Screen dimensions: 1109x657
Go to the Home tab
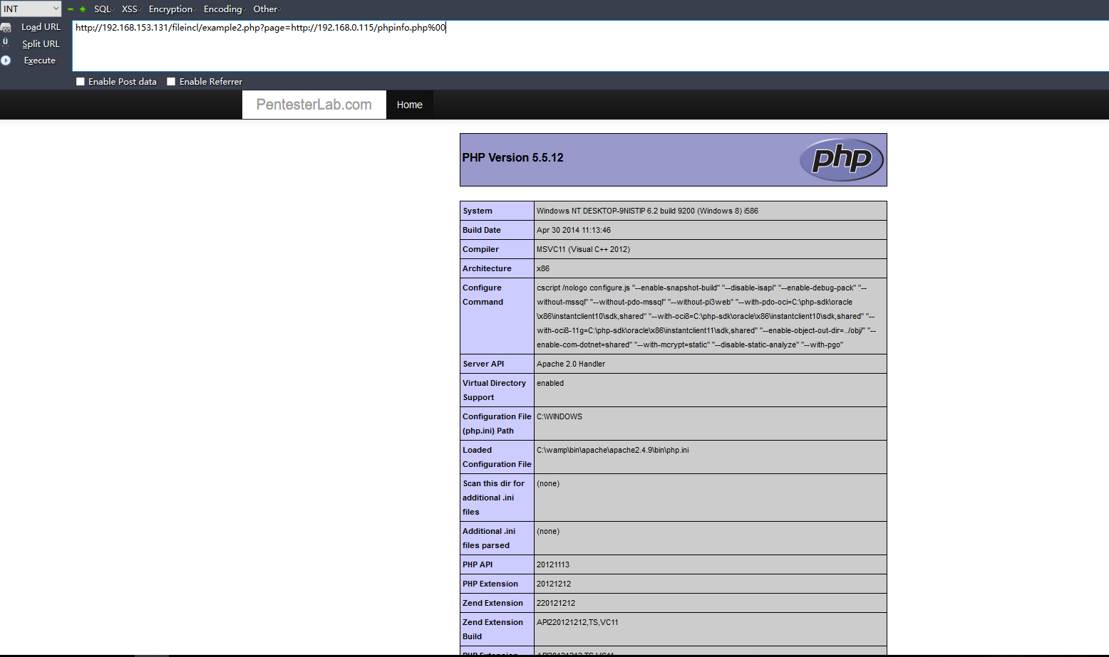tap(410, 105)
